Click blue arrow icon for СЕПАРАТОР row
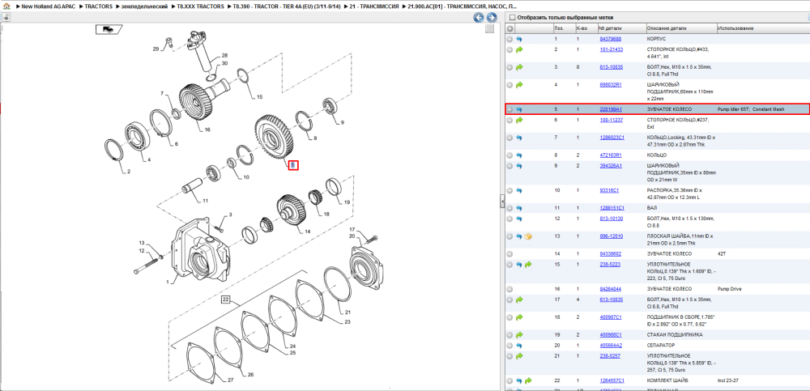810x391 pixels. coord(519,345)
